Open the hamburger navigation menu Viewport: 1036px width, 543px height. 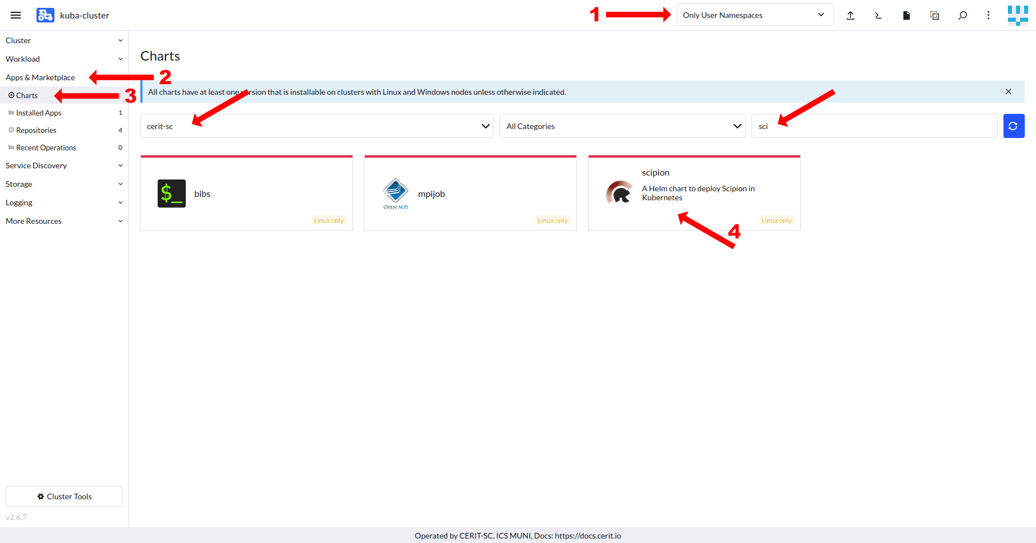(16, 15)
